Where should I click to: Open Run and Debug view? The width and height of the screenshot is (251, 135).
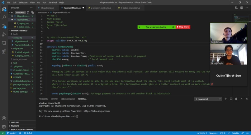tap(4, 35)
